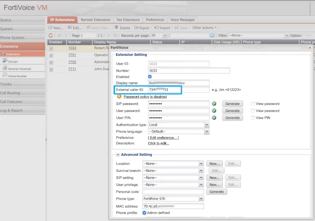Image resolution: width=315 pixels, height=221 pixels.
Task: Toggle enabled checkbox for extension 1033
Action: [51, 49]
